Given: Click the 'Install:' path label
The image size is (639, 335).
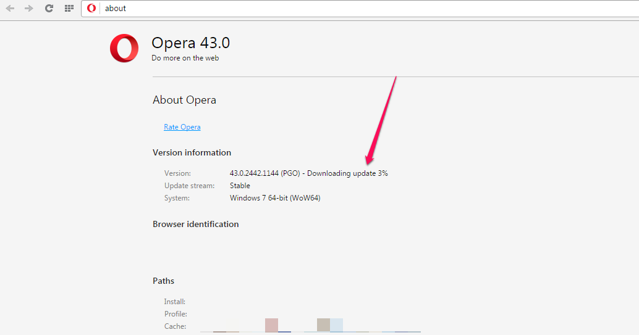Looking at the screenshot, I should [175, 302].
